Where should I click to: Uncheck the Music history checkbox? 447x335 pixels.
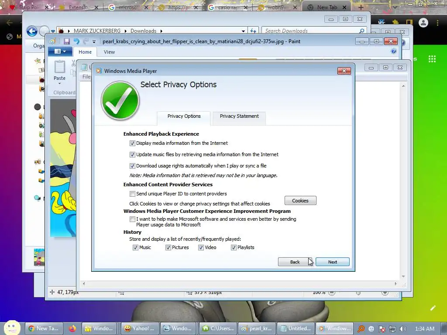(x=135, y=248)
